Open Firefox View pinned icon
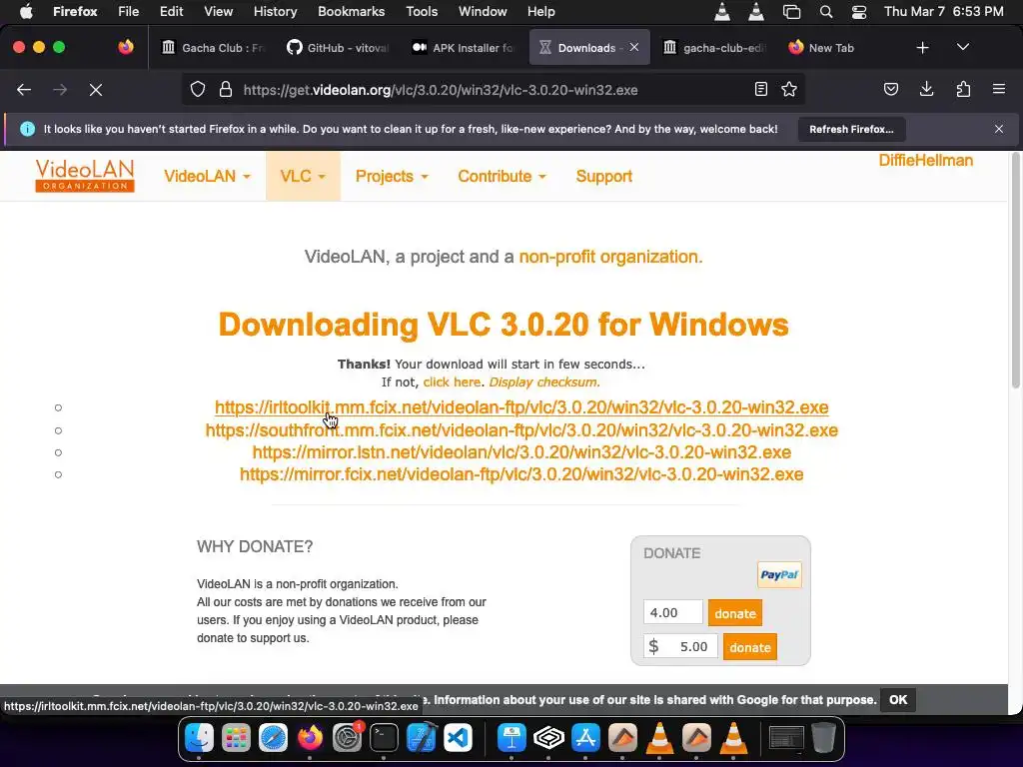 125,47
